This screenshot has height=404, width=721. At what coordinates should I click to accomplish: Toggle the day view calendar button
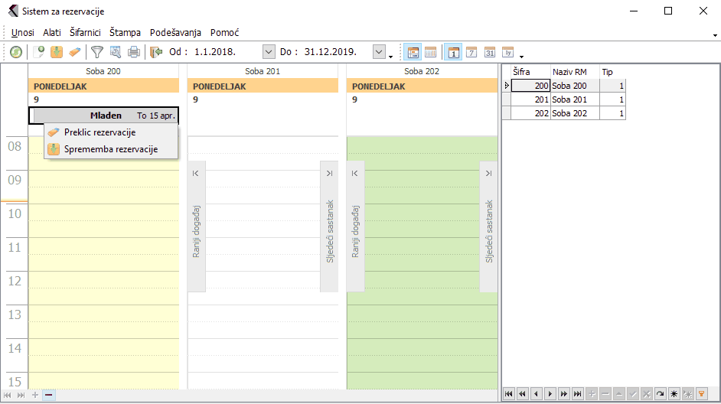pyautogui.click(x=453, y=52)
